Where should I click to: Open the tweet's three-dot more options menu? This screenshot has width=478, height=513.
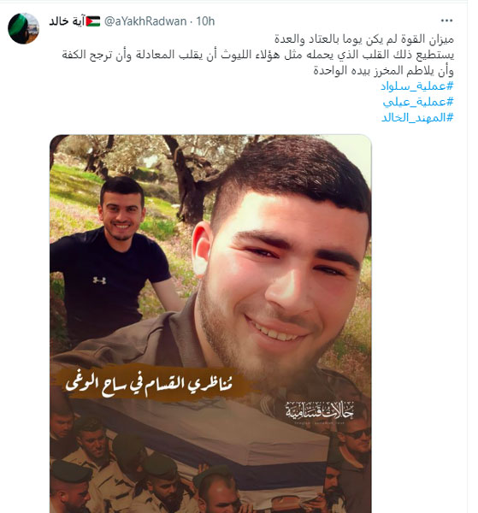446,21
